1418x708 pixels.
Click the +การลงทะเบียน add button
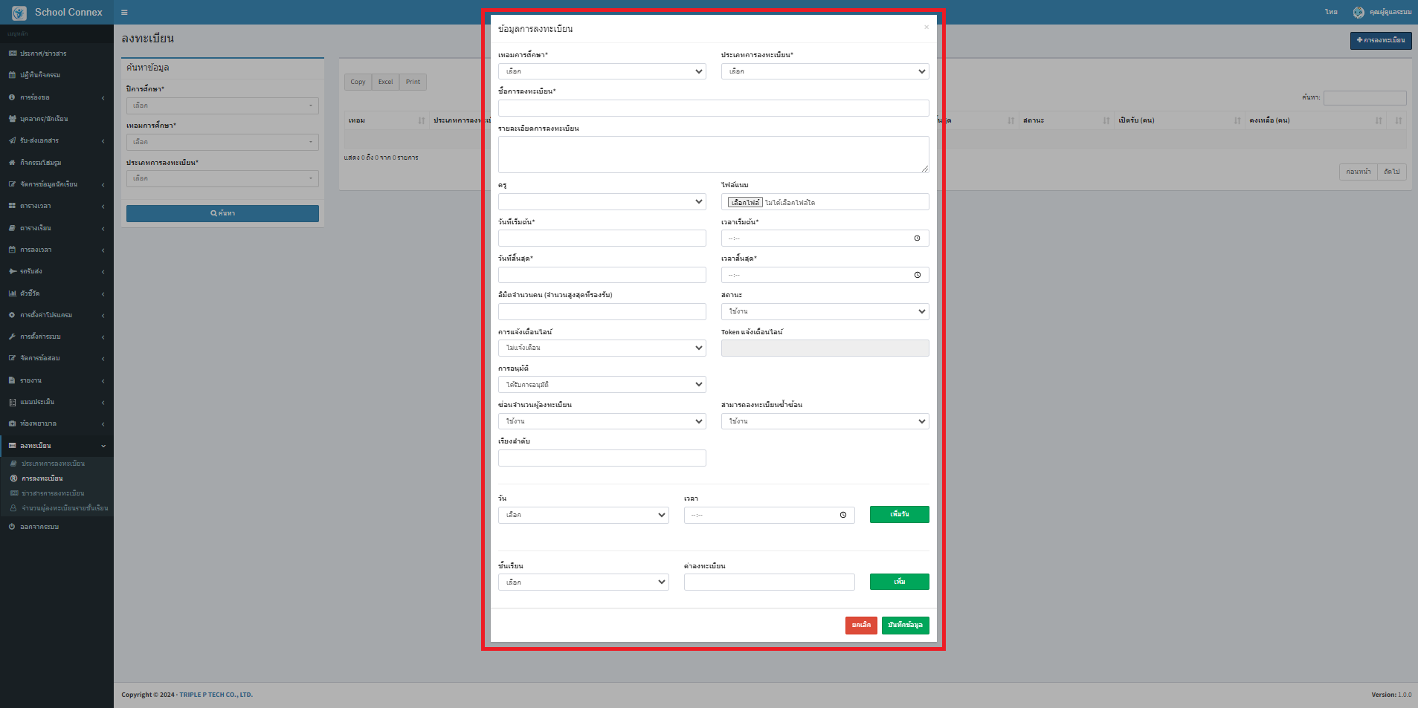pyautogui.click(x=1381, y=40)
